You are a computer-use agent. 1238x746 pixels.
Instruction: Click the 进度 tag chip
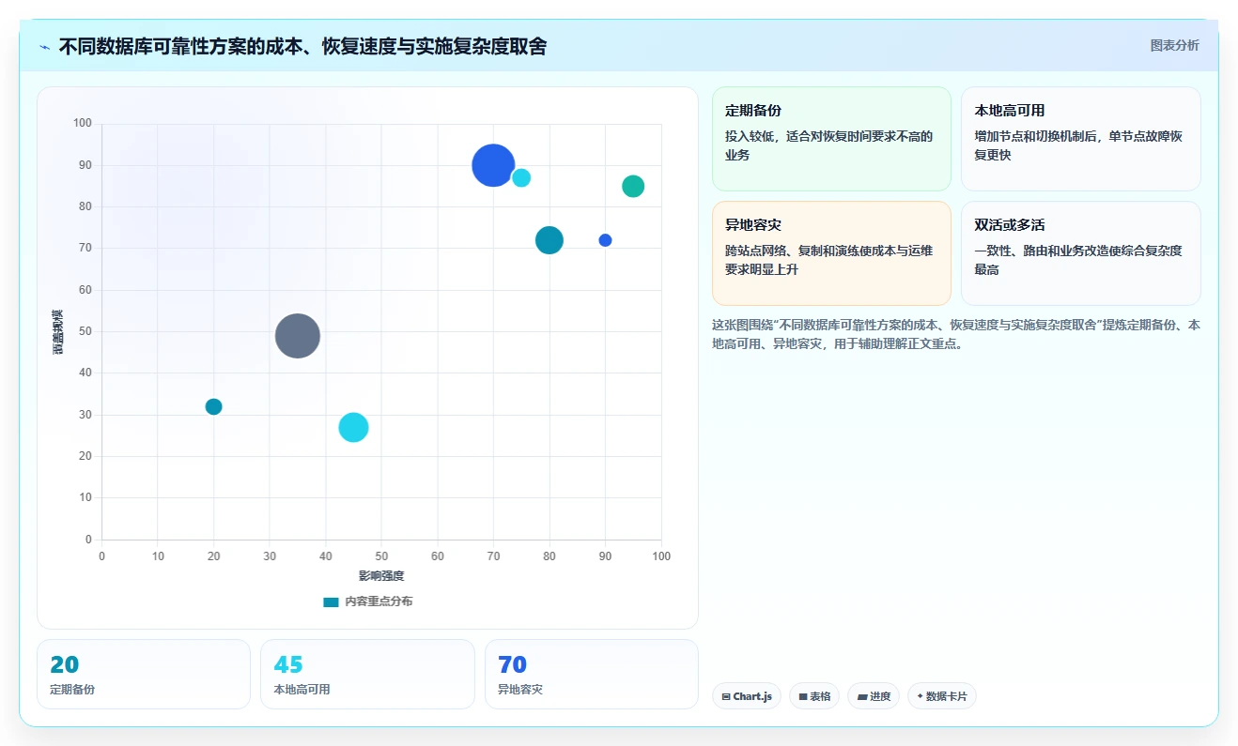pyautogui.click(x=874, y=696)
